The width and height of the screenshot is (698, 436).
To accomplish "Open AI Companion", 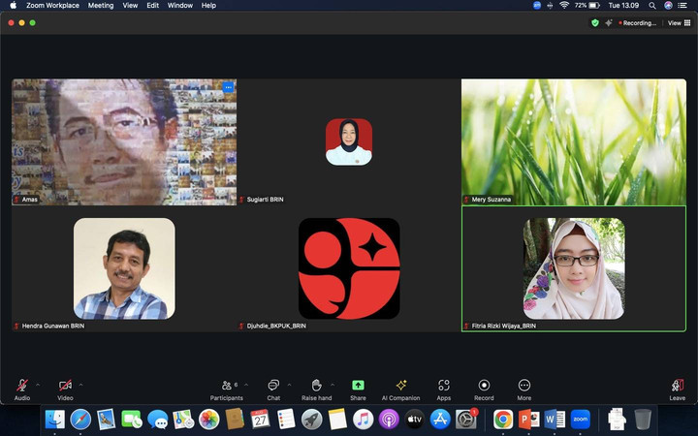I will (x=400, y=387).
